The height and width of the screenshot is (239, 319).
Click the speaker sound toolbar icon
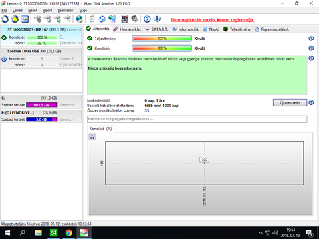pyautogui.click(x=135, y=19)
